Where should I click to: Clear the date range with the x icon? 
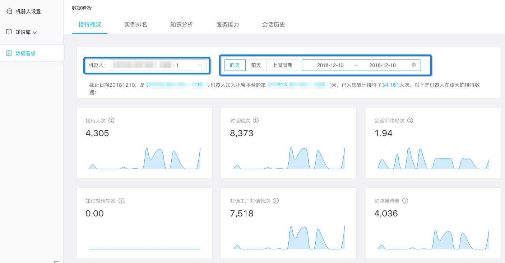click(x=414, y=65)
